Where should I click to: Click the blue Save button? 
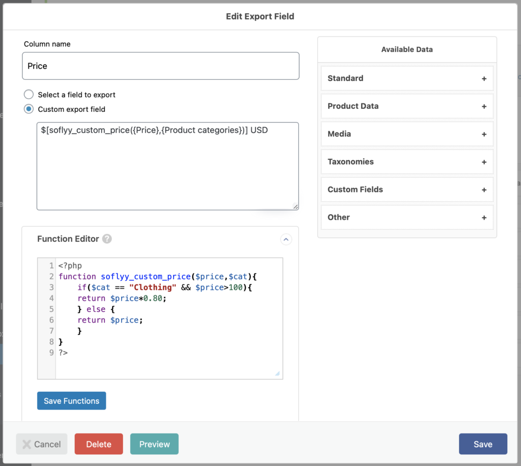click(482, 444)
